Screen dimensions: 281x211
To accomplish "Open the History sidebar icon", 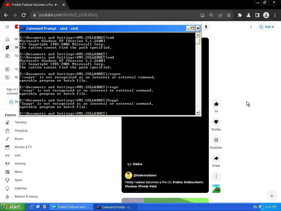I will tap(7, 77).
